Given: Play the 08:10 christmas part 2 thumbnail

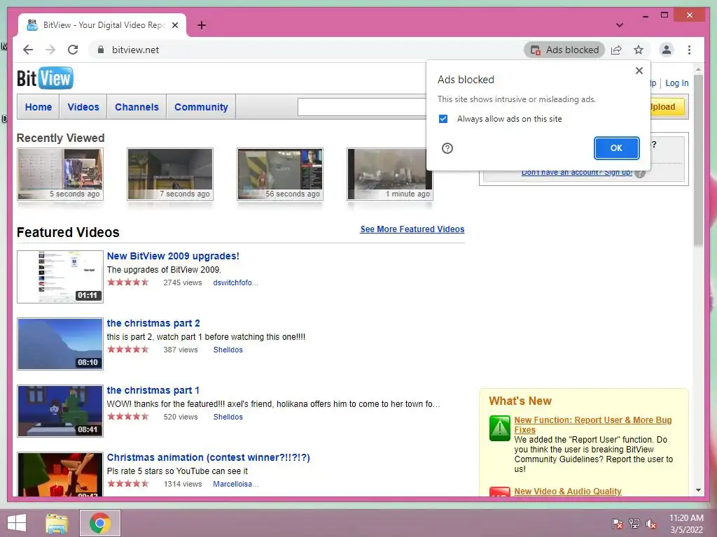Looking at the screenshot, I should click(x=60, y=344).
